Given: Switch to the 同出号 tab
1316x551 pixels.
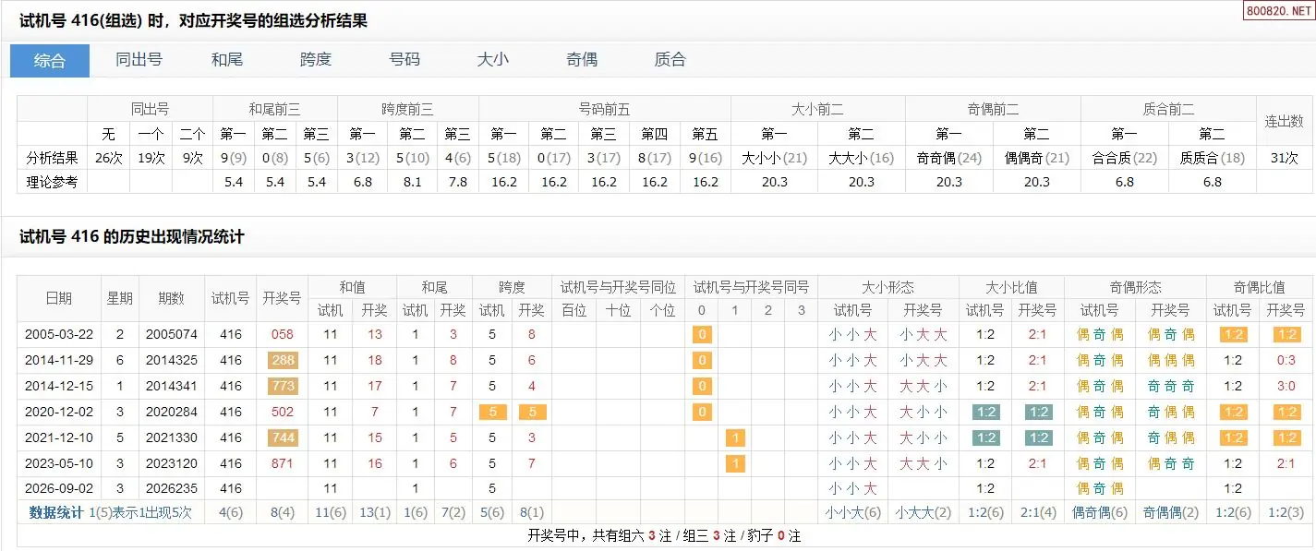Looking at the screenshot, I should [139, 60].
